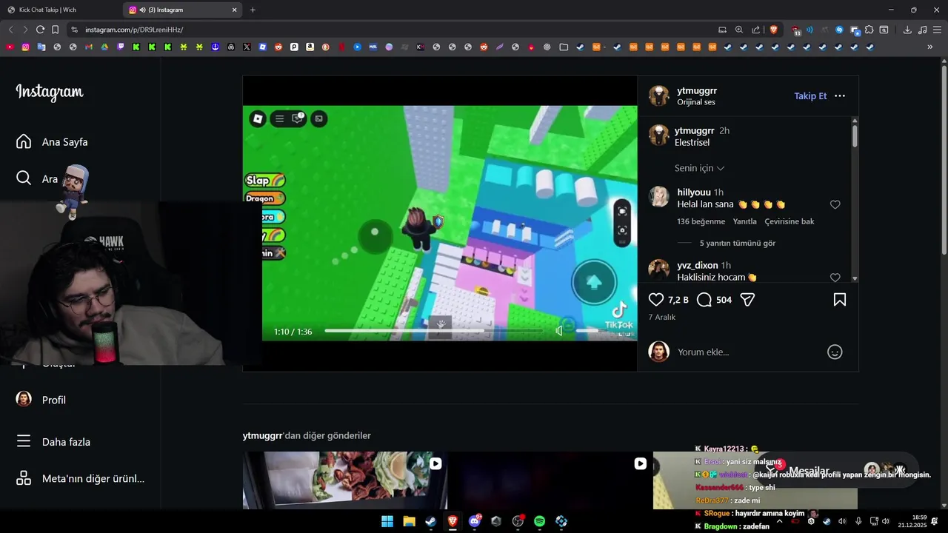Open the Daha fazla menu
This screenshot has width=948, height=533.
pos(53,442)
